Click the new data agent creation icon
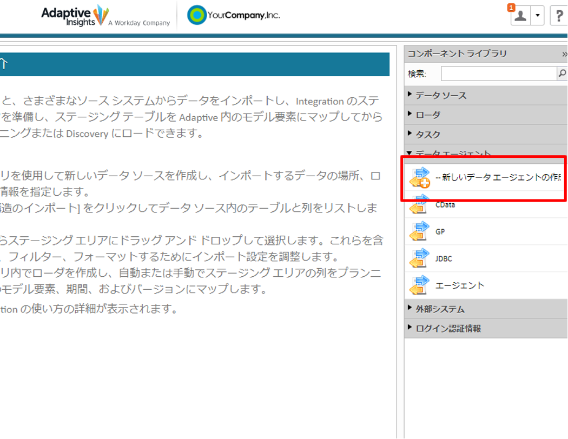The image size is (568, 439). [x=419, y=178]
